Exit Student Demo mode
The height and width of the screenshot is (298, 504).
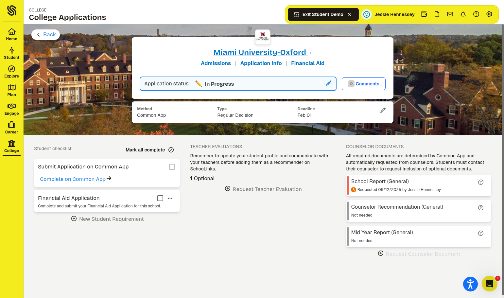pyautogui.click(x=323, y=14)
